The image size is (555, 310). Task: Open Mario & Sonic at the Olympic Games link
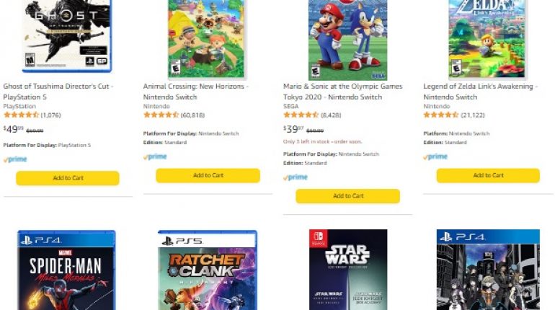[x=342, y=91]
